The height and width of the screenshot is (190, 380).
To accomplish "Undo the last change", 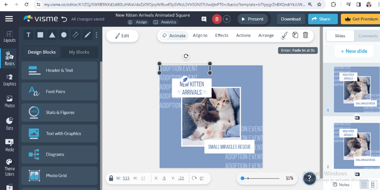I will coord(64,19).
